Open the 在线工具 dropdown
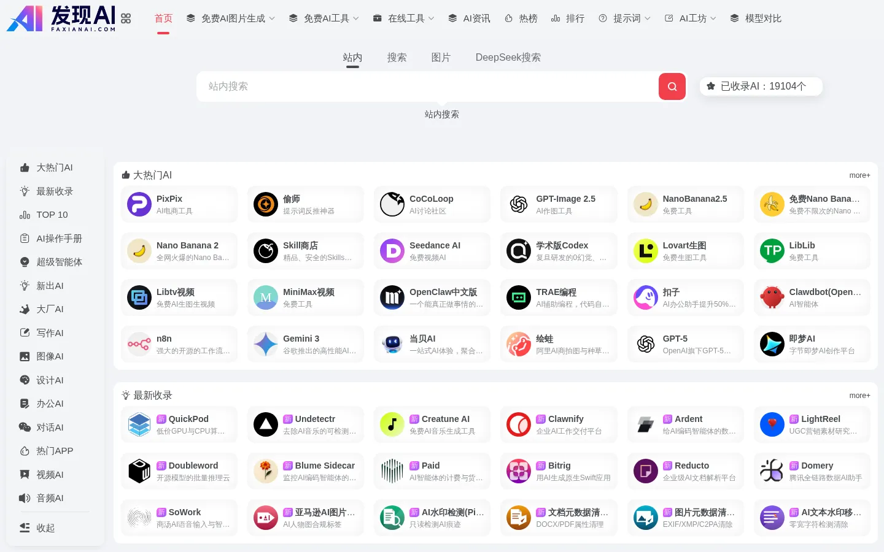This screenshot has width=884, height=552. 404,18
